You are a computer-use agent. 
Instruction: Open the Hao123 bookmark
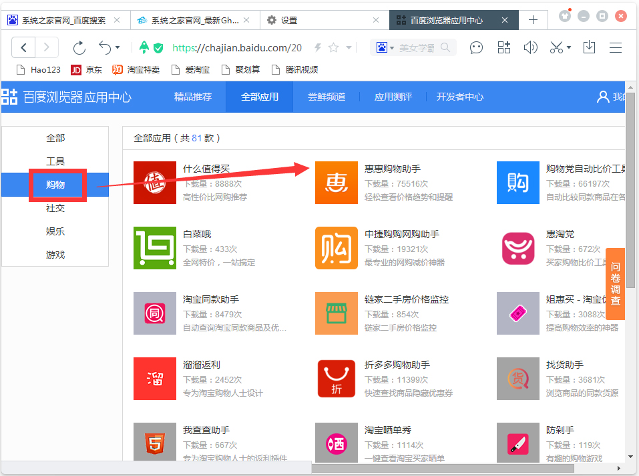pyautogui.click(x=38, y=70)
